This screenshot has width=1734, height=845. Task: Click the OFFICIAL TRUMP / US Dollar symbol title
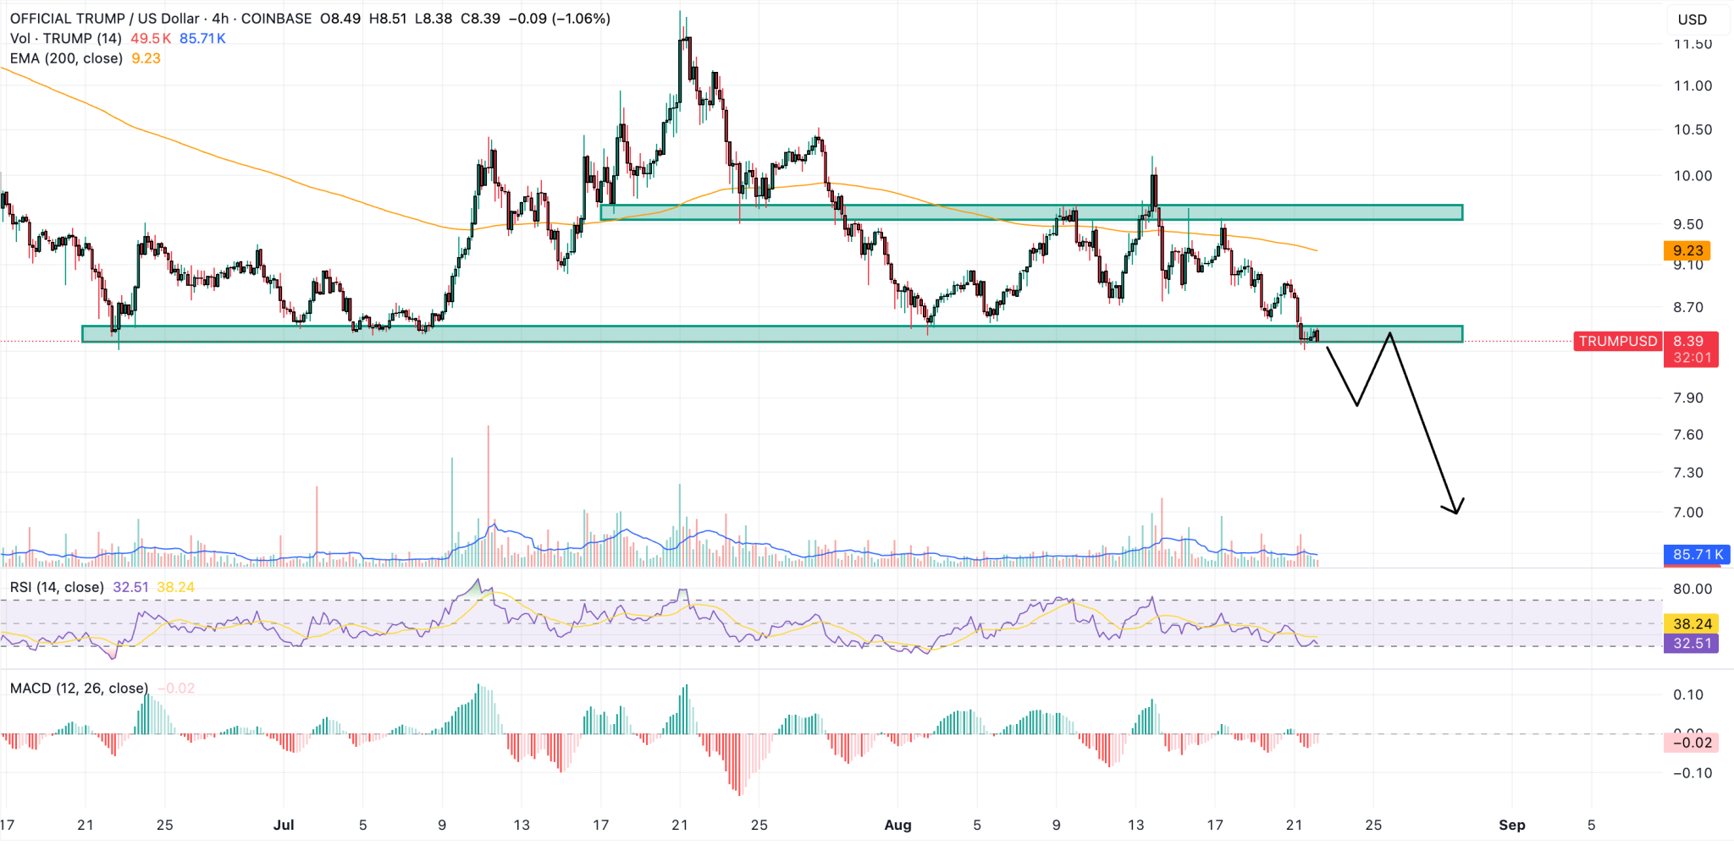click(x=105, y=19)
